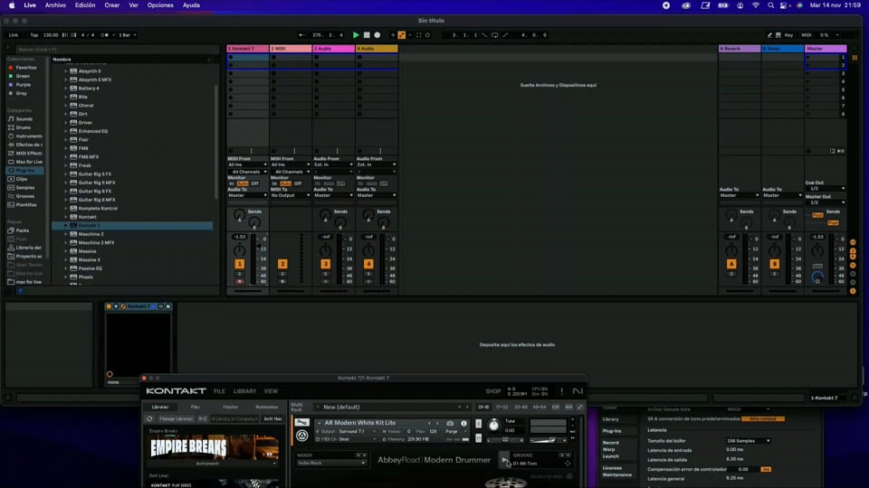The image size is (869, 488).
Task: Click the MIDI map mode button
Action: click(807, 35)
